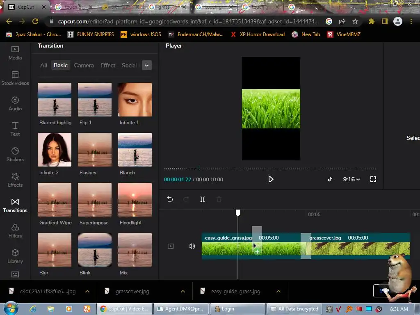Viewport: 420px width, 315px height.
Task: Bookmark this page with star icon
Action: coord(355,21)
